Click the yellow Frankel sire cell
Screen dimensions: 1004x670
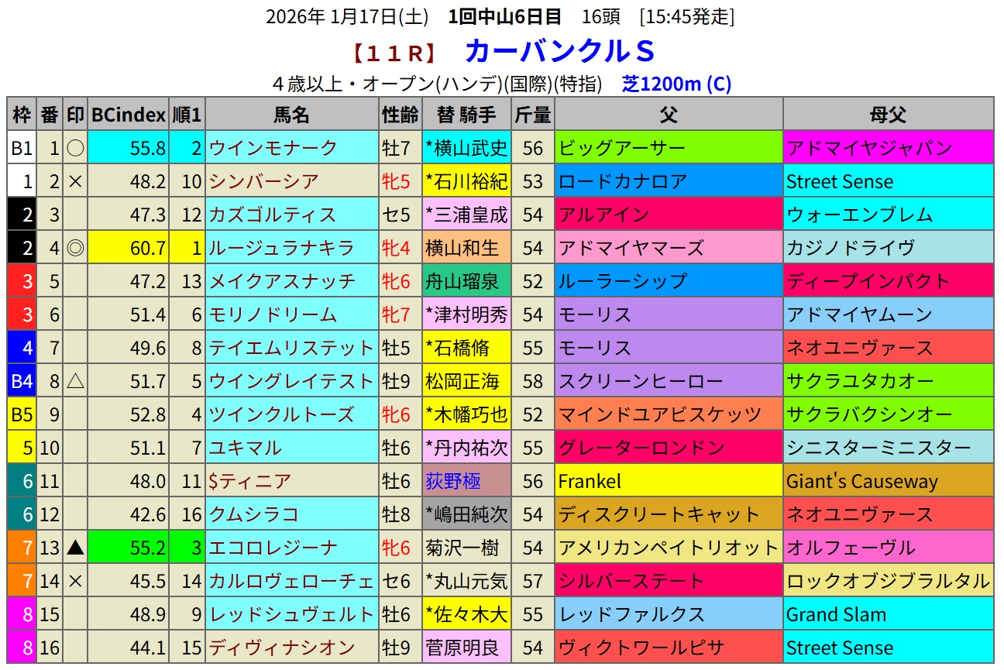coord(669,481)
